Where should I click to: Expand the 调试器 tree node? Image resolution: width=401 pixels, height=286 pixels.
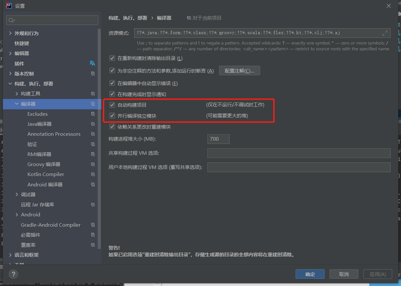17,194
